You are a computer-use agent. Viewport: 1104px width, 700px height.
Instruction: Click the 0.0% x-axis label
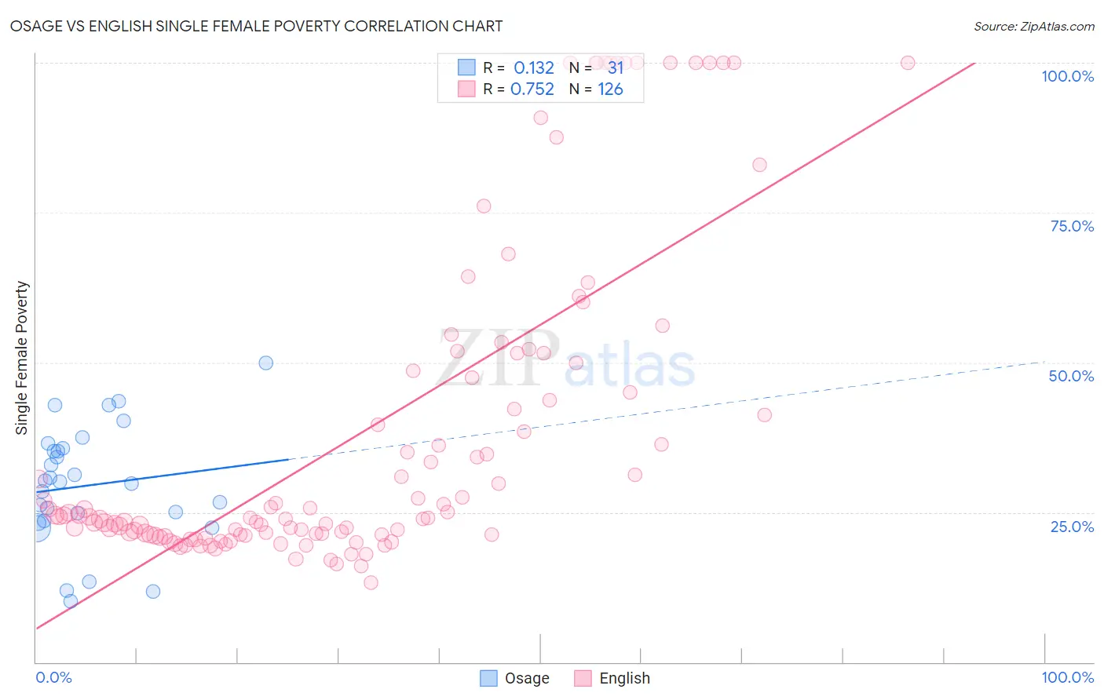[x=53, y=677]
